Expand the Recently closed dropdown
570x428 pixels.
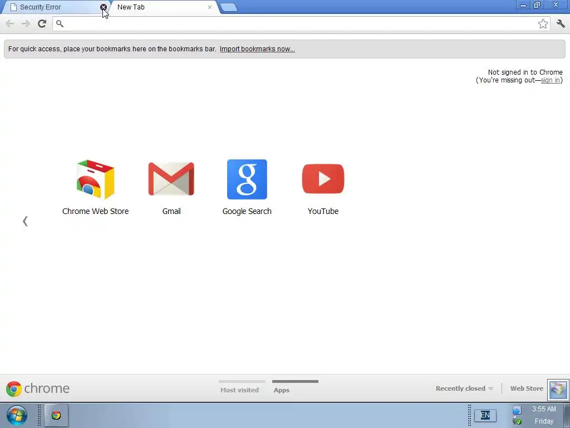point(464,388)
